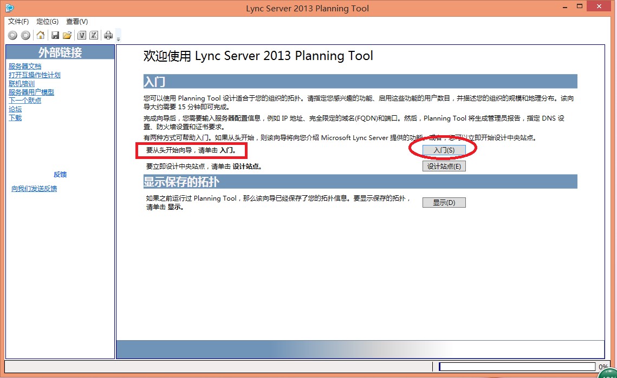Click the 显示(D) button
This screenshot has height=378, width=617.
tap(444, 202)
